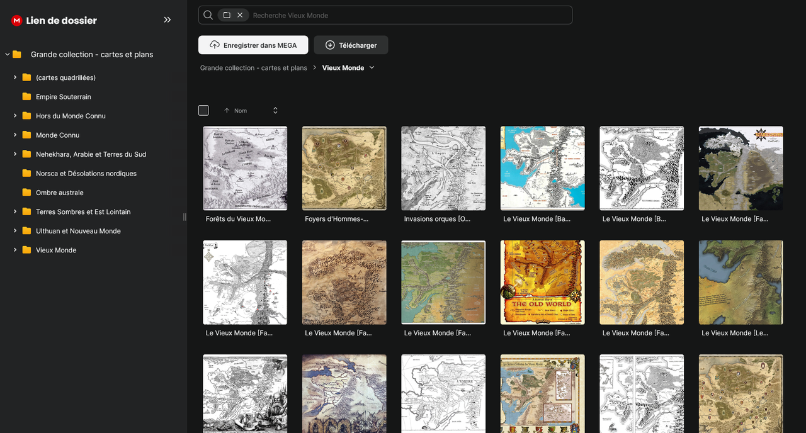This screenshot has height=433, width=806.
Task: Click Foyers d'Hommes-... file name
Action: pos(337,219)
